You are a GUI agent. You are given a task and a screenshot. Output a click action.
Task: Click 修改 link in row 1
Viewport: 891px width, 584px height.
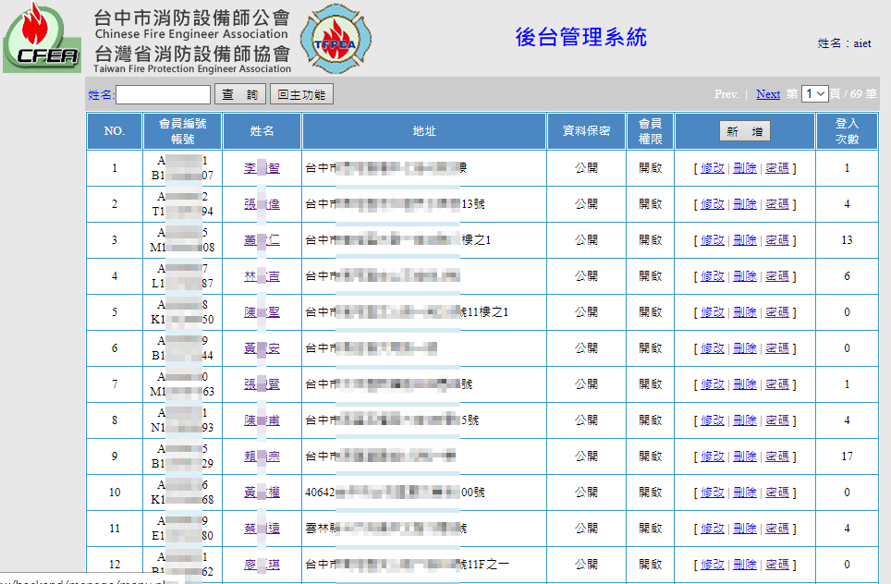[x=713, y=168]
